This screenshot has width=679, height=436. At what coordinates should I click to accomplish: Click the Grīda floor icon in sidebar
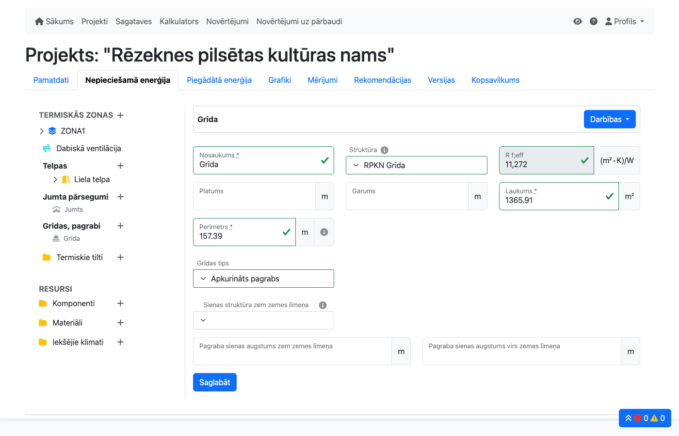click(56, 238)
